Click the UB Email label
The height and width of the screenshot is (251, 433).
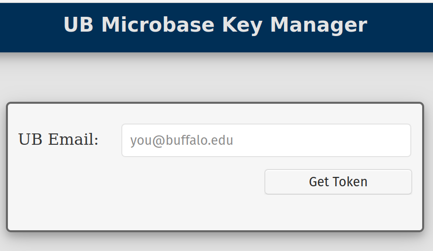pos(58,140)
